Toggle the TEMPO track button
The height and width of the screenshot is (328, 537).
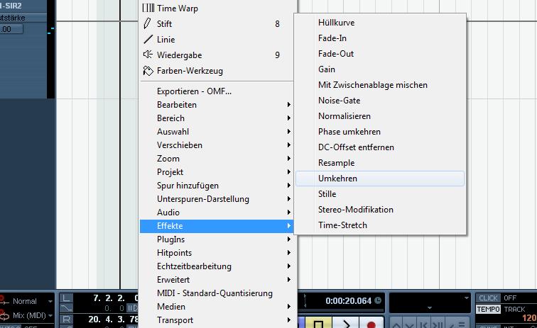tap(489, 309)
